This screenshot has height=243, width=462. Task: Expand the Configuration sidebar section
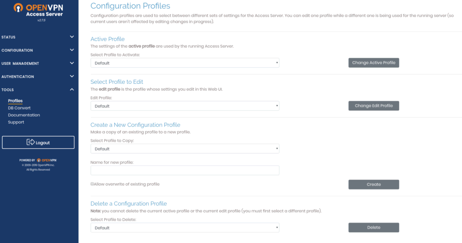click(72, 50)
